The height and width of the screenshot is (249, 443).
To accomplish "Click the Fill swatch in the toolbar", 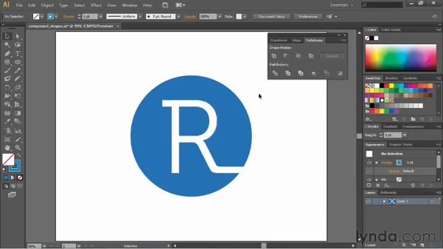I will click(x=8, y=160).
